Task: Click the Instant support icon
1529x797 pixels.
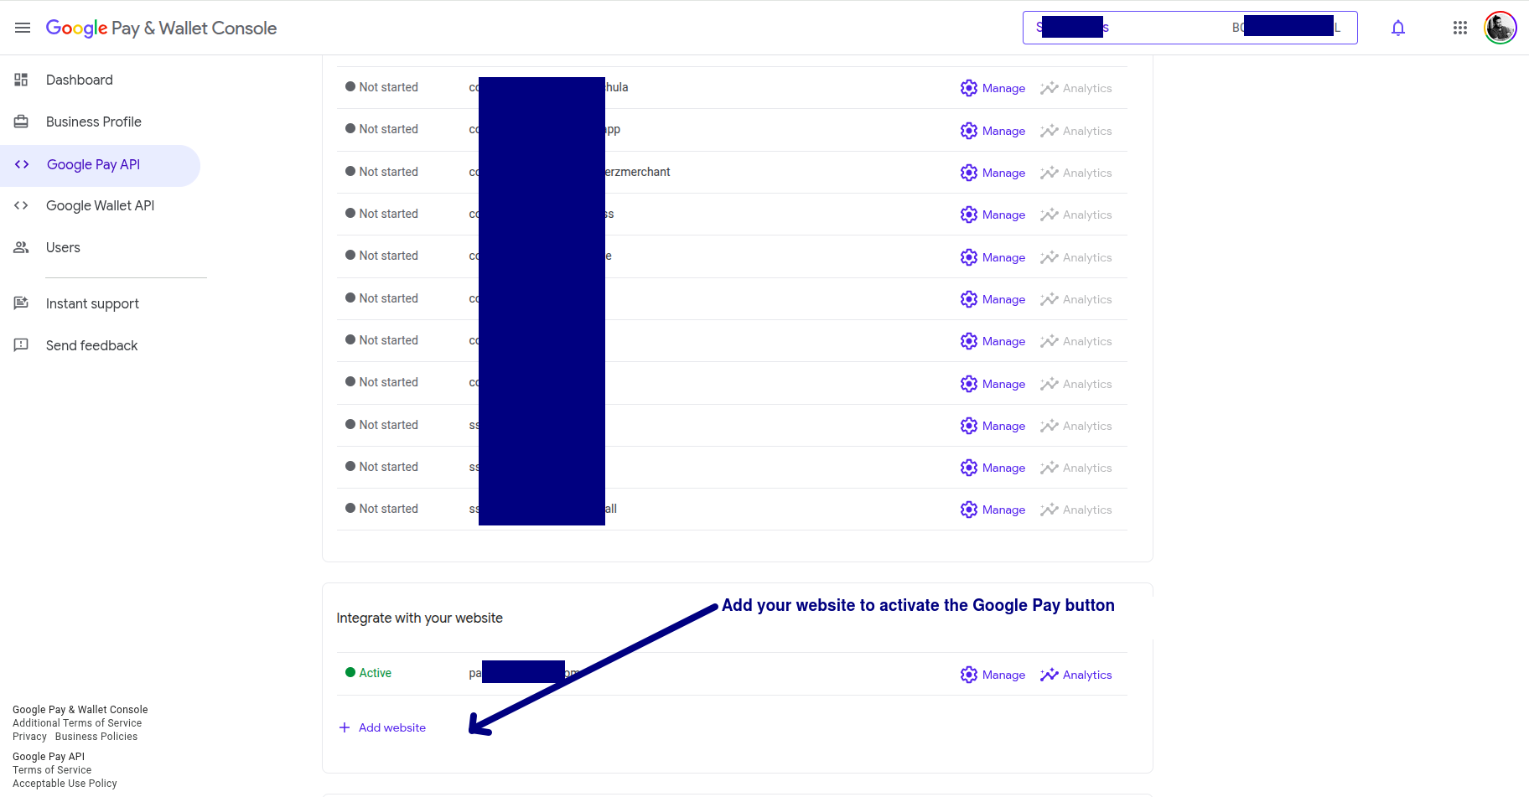Action: 21,303
